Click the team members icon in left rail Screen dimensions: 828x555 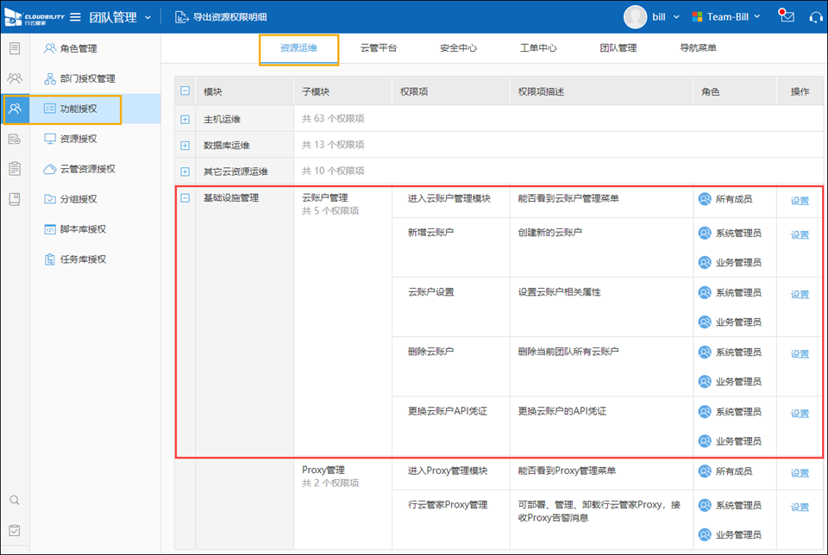15,78
